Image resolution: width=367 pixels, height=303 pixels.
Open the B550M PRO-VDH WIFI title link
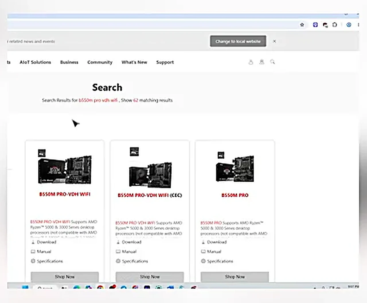pos(65,194)
